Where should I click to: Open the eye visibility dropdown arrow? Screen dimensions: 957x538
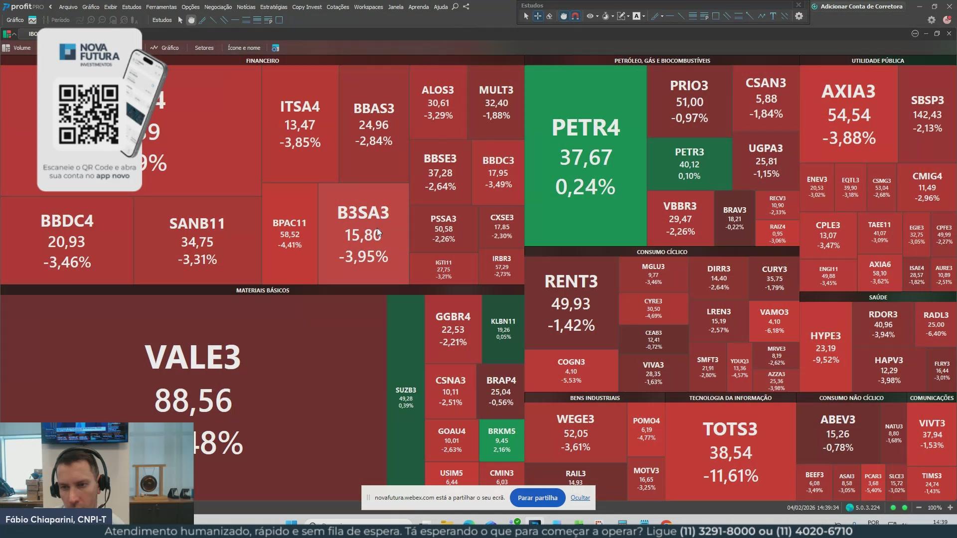coord(597,16)
